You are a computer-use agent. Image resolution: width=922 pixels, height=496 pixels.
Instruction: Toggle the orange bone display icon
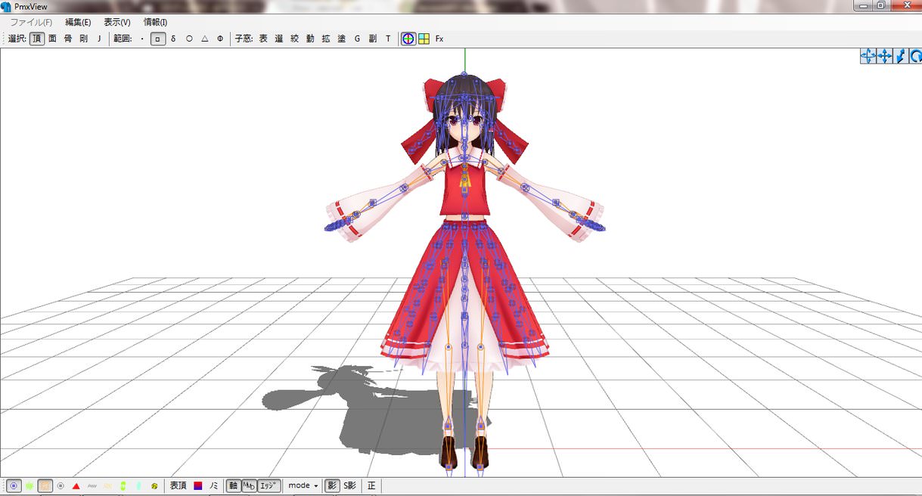[x=45, y=485]
